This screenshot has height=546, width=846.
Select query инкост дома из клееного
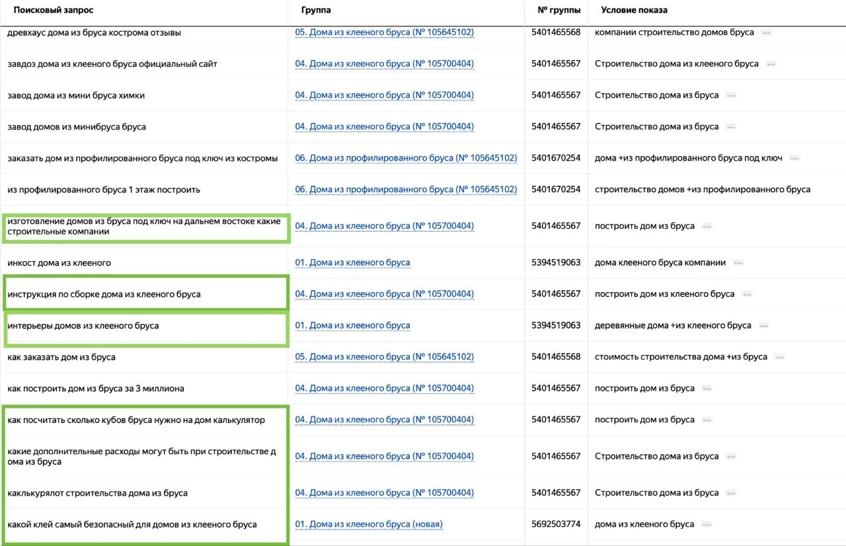(x=59, y=262)
